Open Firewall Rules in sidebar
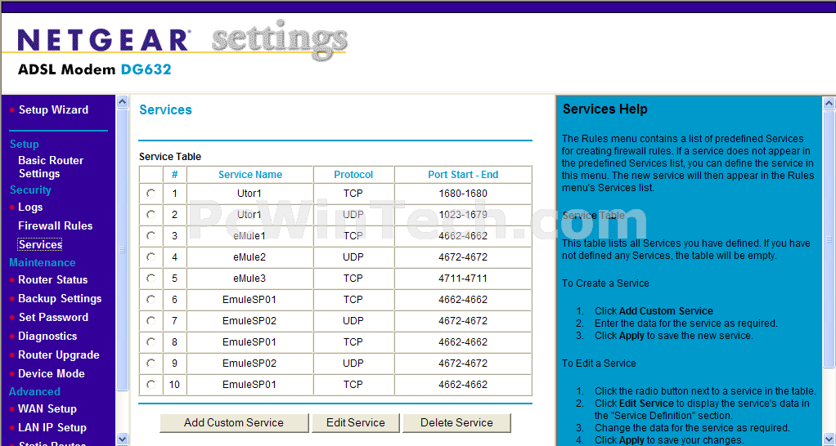This screenshot has height=446, width=836. tap(56, 225)
